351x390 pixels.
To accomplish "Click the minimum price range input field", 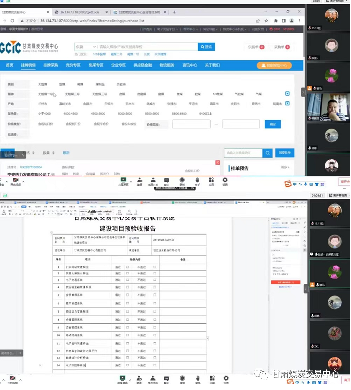I will pyautogui.click(x=191, y=124).
